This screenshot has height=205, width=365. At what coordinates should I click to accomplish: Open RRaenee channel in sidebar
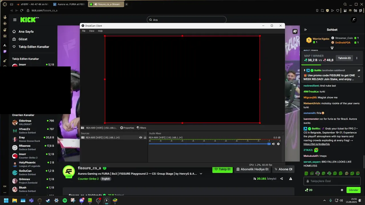coord(33,147)
